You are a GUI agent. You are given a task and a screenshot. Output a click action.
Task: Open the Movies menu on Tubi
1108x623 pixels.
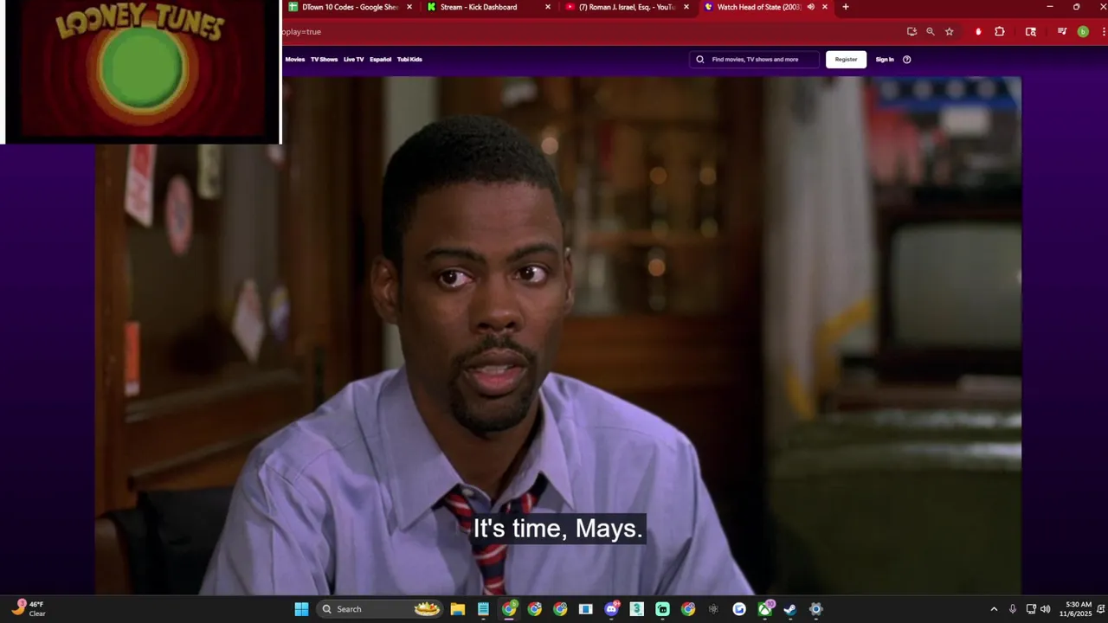(x=295, y=60)
